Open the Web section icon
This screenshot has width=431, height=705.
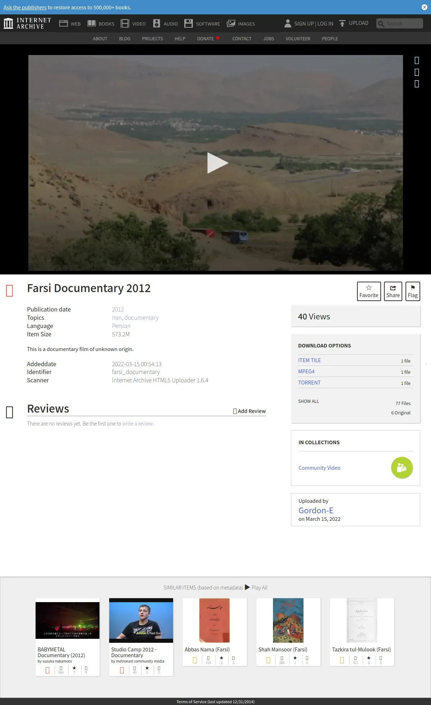click(x=64, y=23)
